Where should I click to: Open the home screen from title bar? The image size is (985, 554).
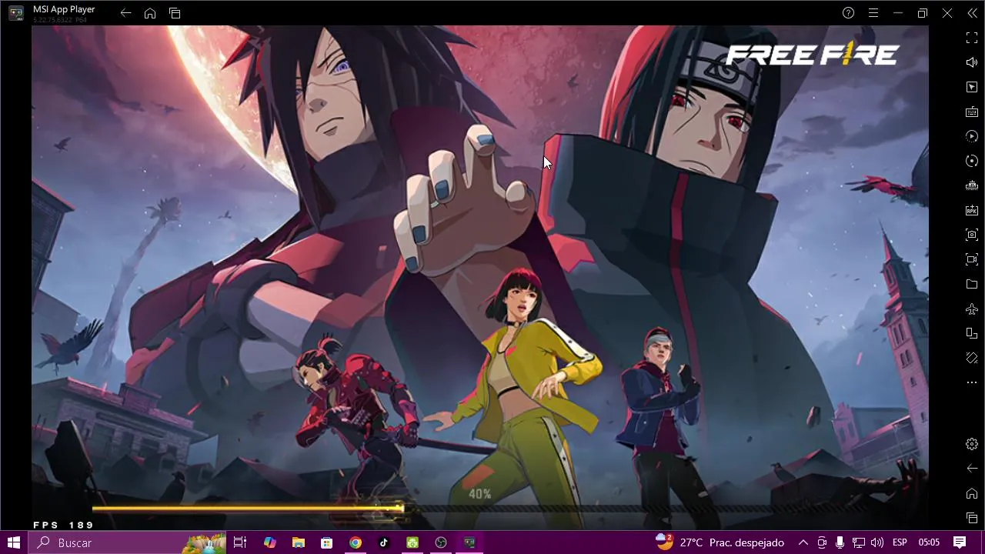[150, 13]
